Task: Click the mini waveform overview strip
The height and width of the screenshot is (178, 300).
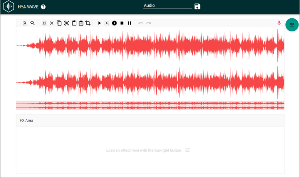Action: coord(150,106)
